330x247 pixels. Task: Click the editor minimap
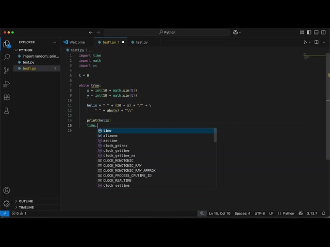[x=314, y=56]
